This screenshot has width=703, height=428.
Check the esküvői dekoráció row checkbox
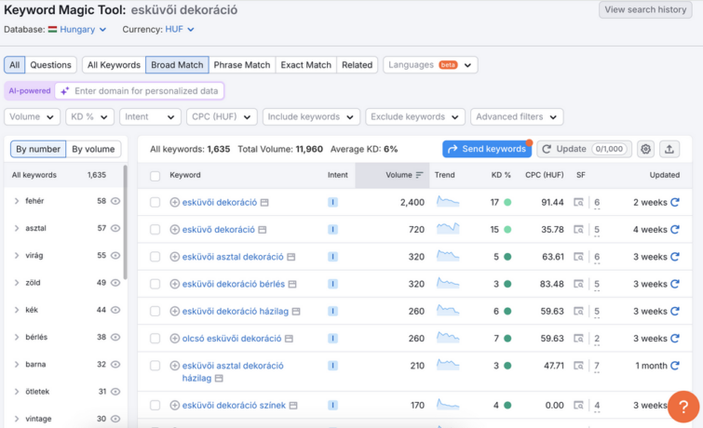point(155,203)
